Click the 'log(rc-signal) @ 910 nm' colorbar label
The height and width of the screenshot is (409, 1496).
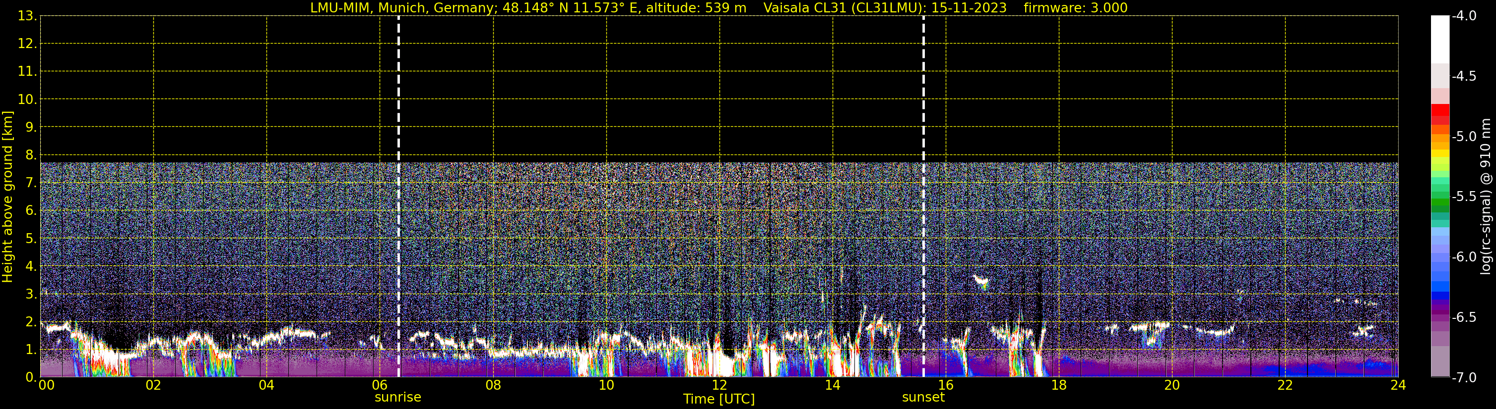pyautogui.click(x=1486, y=197)
